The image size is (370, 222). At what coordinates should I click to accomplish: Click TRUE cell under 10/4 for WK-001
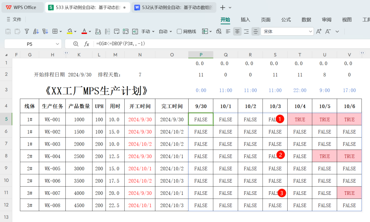[x=300, y=119]
